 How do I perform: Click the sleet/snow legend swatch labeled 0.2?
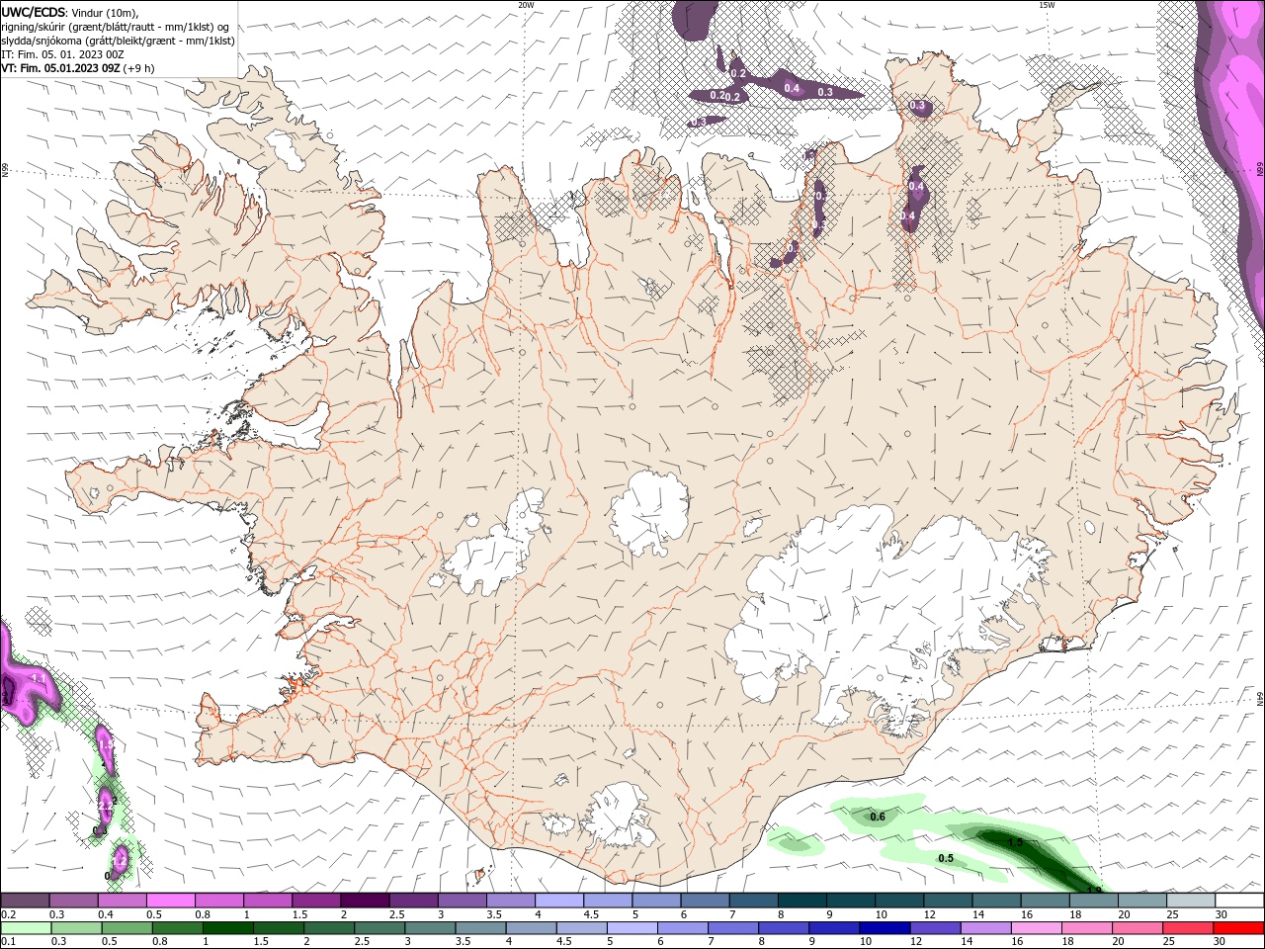point(25,901)
